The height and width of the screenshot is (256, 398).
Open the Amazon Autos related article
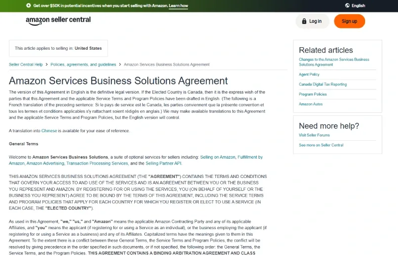(310, 104)
